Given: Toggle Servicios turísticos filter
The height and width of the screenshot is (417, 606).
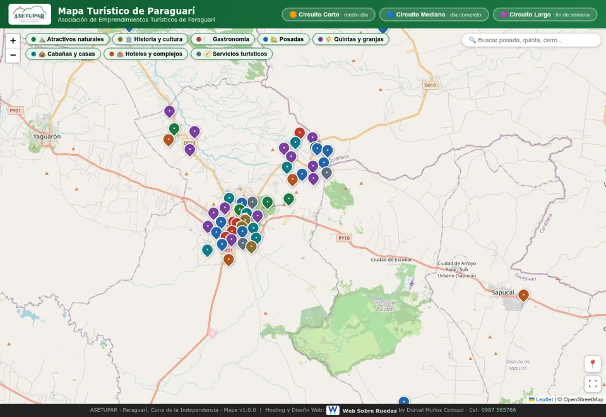Looking at the screenshot, I should click(x=232, y=54).
